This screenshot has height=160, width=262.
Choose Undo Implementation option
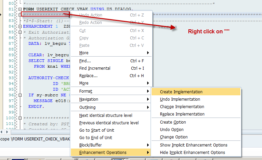coord(180,99)
